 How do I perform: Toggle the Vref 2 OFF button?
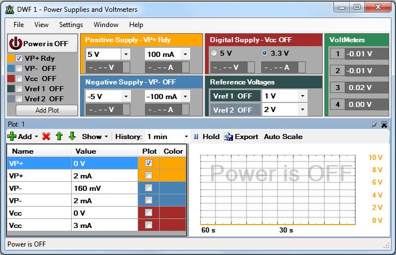coord(235,110)
